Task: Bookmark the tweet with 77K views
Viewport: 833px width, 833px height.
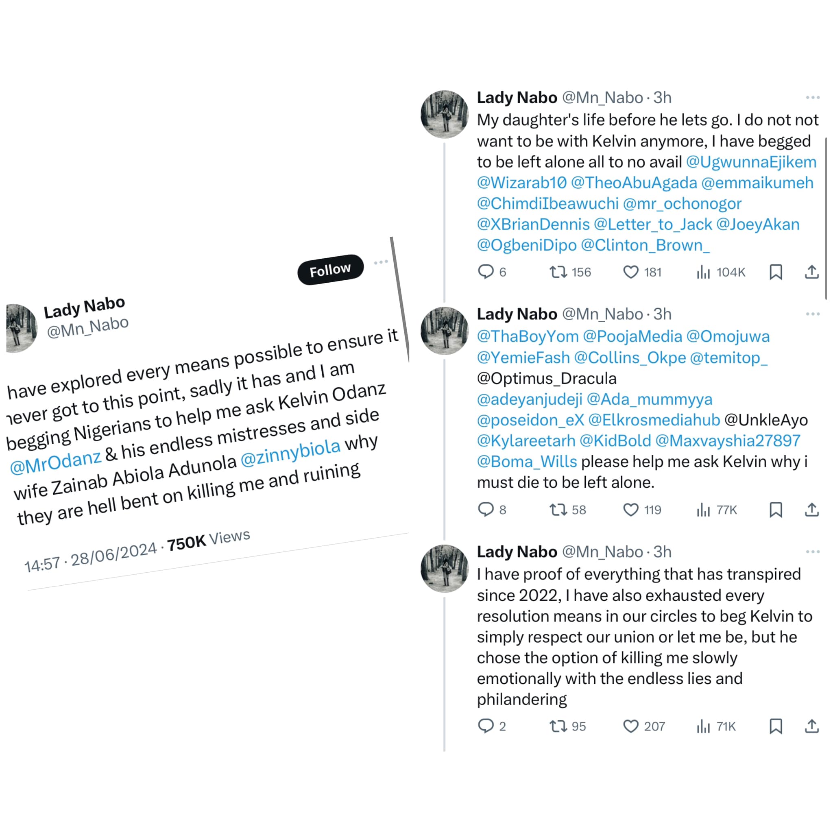Action: [776, 510]
